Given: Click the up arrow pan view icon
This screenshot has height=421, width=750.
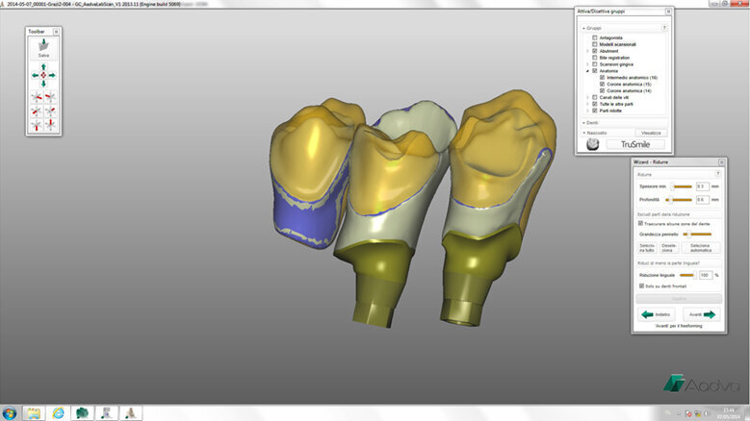Looking at the screenshot, I should (x=43, y=66).
